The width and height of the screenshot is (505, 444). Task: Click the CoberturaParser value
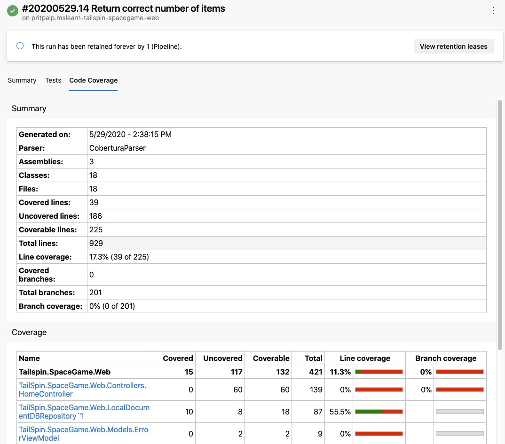coord(118,148)
